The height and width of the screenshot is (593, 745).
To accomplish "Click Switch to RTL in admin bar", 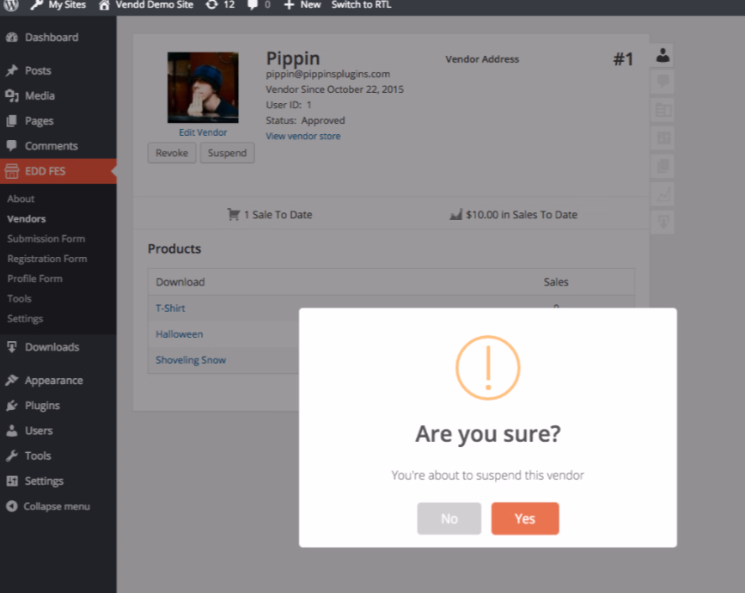I will [x=362, y=5].
